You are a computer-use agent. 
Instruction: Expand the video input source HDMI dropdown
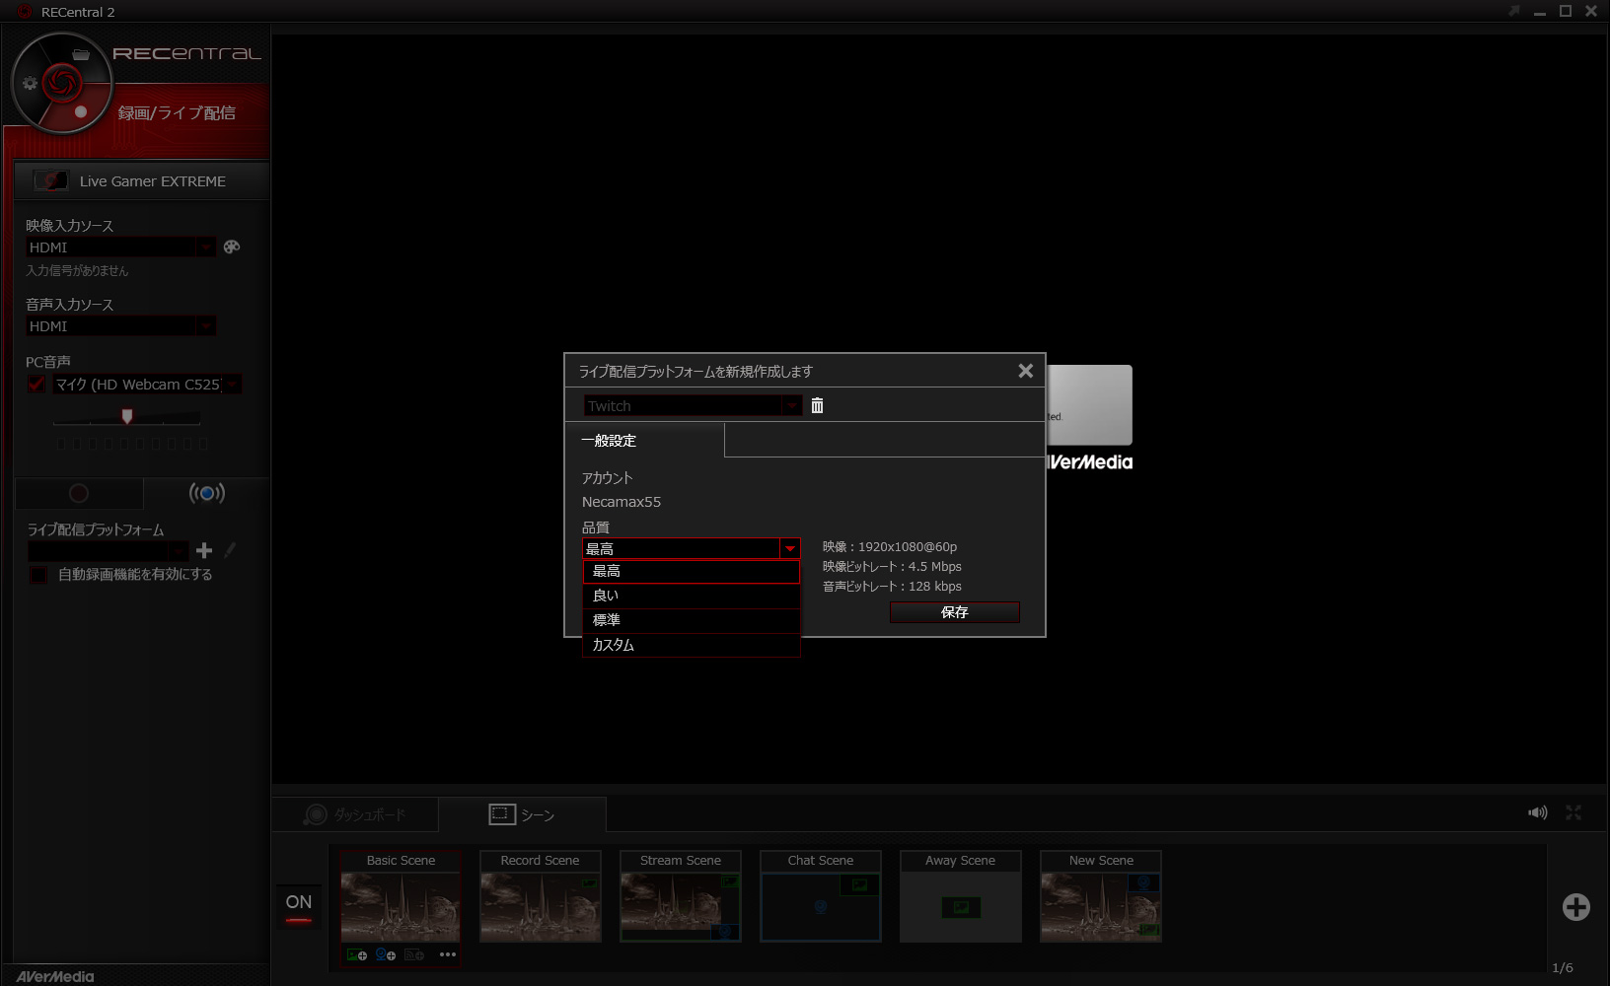[205, 247]
